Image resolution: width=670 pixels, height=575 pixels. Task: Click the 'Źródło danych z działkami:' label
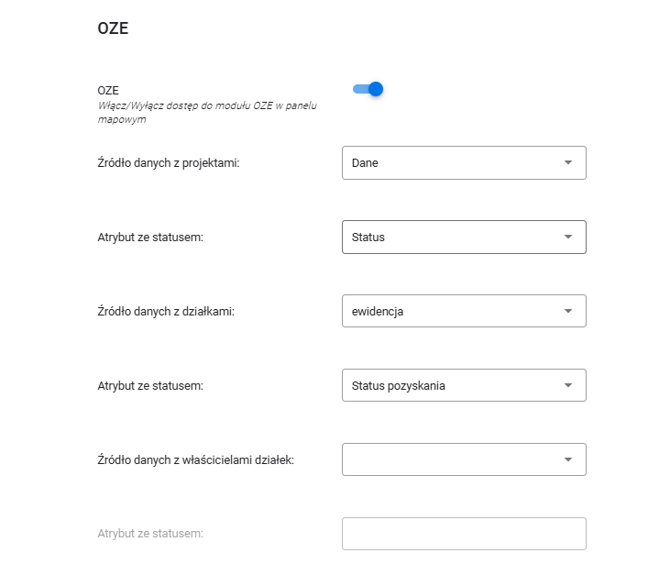click(166, 312)
